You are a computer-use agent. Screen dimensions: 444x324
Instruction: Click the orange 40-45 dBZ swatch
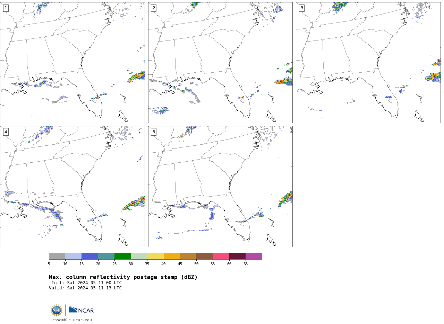(x=172, y=256)
